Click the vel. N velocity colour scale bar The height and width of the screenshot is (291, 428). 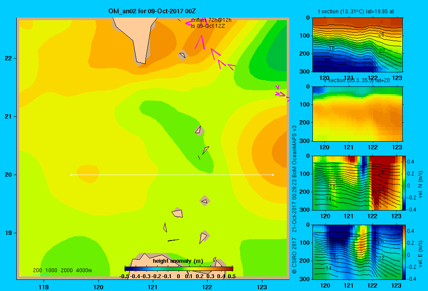point(404,183)
